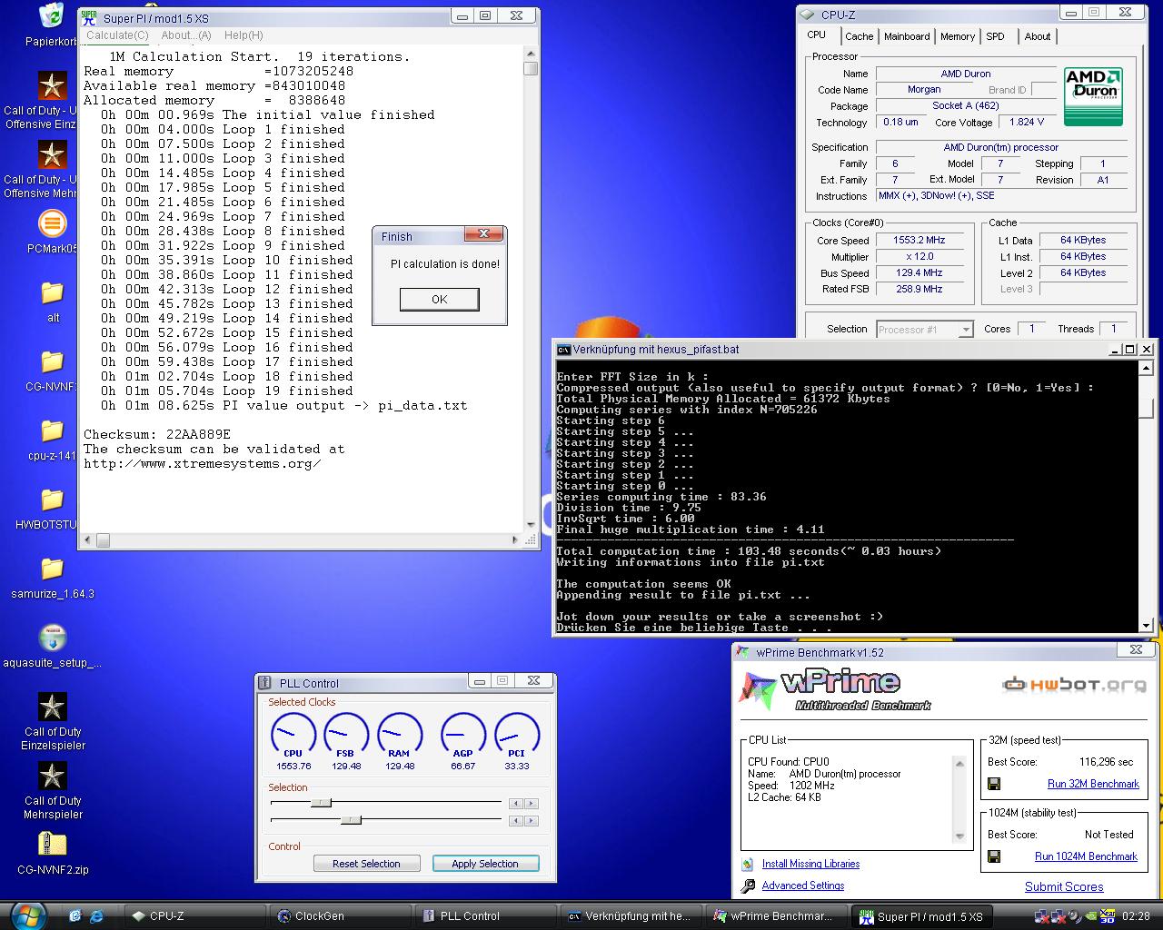
Task: Click the lower Selection slider thumb in PLL Control
Action: [351, 820]
